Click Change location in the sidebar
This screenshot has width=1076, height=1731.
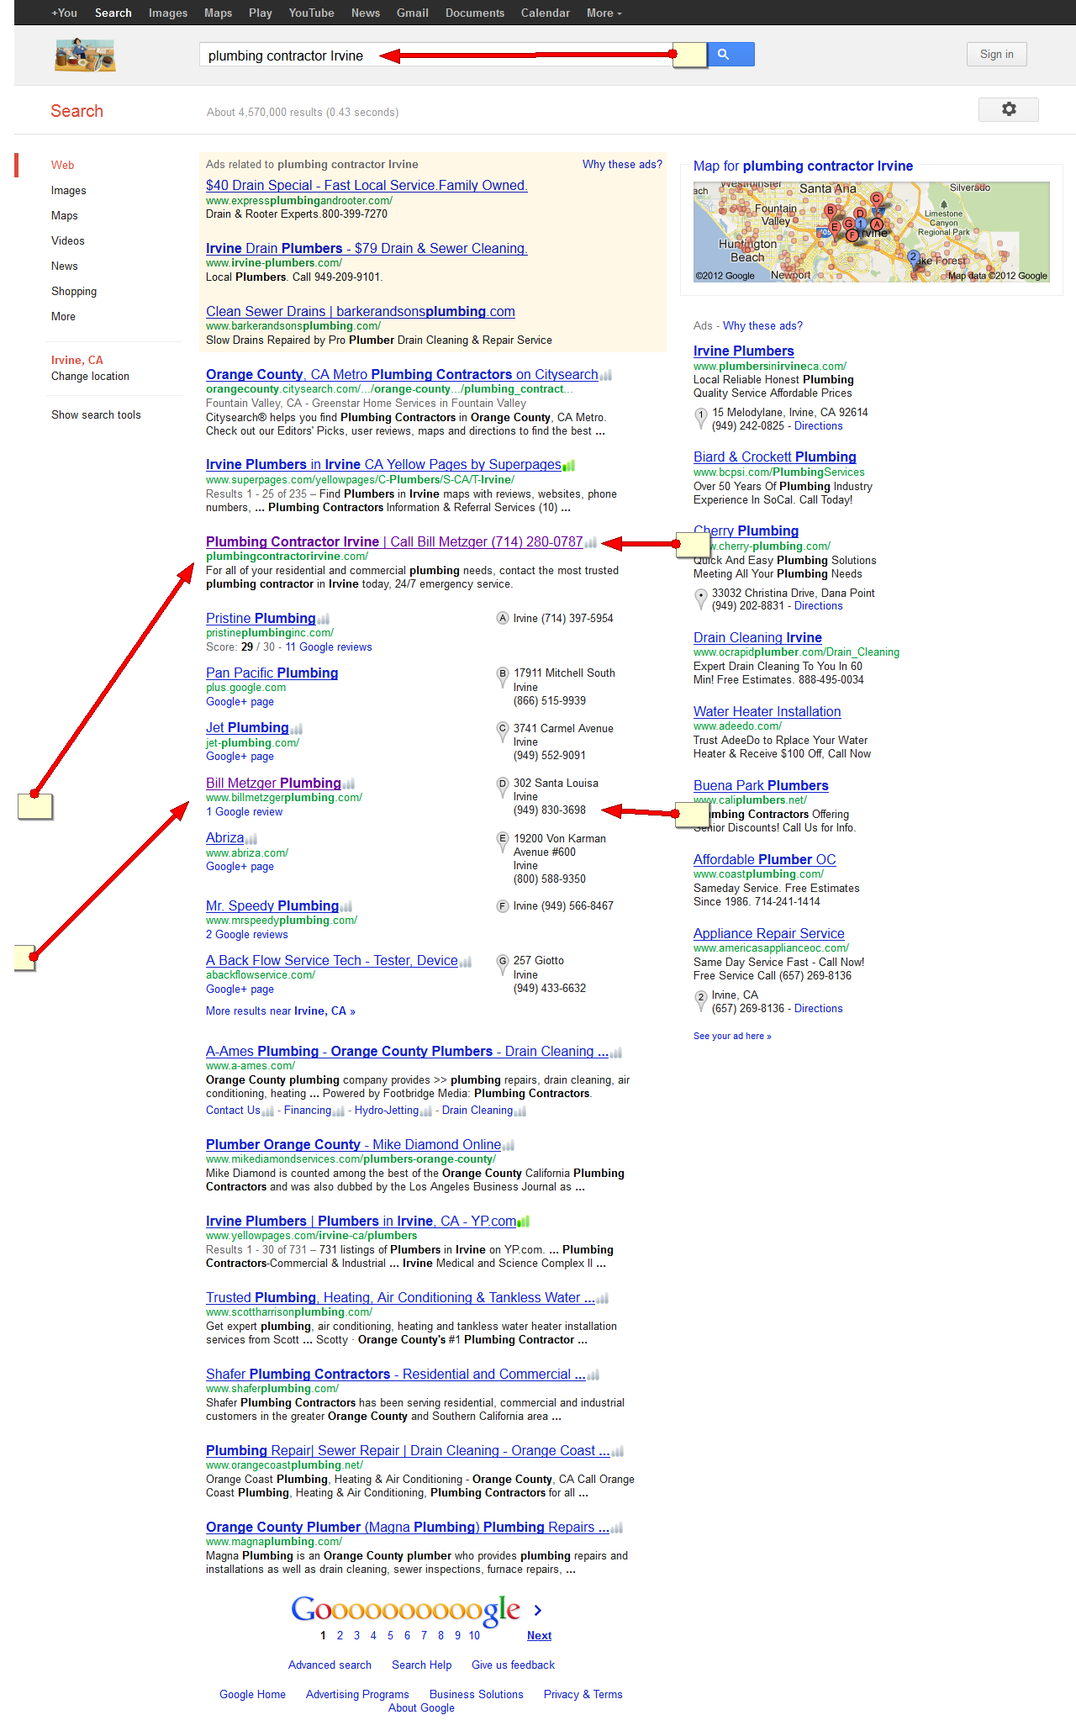(90, 376)
